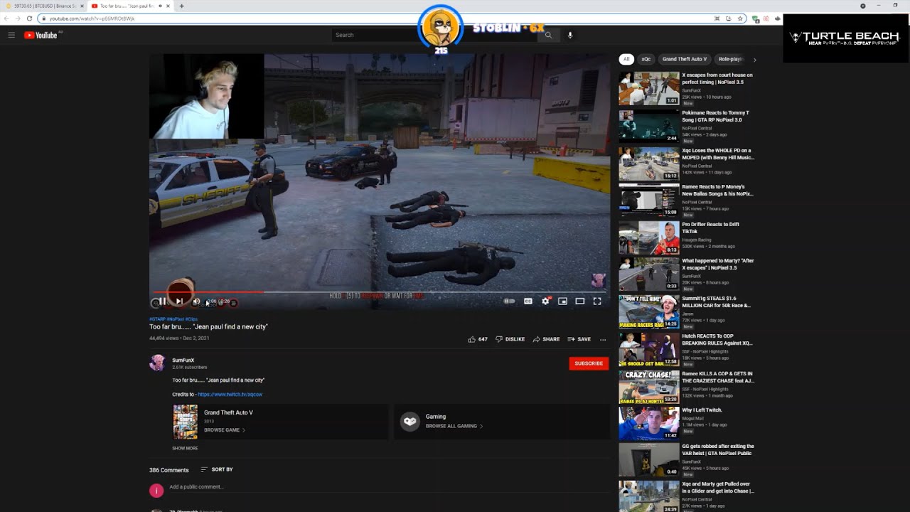Open the YouTube hamburger guide menu
The height and width of the screenshot is (512, 910).
[x=11, y=35]
